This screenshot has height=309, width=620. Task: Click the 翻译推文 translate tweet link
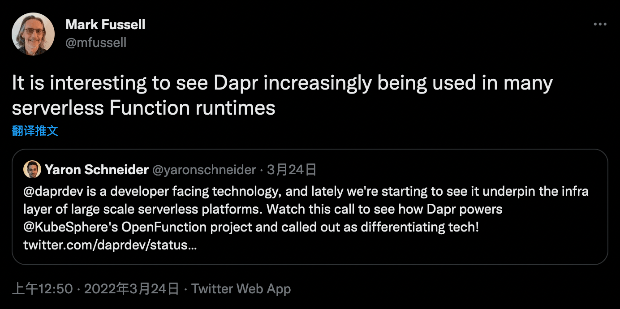point(35,131)
